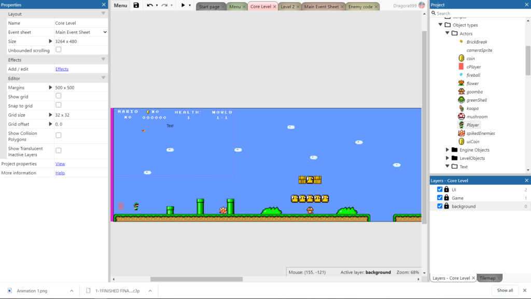Image resolution: width=531 pixels, height=299 pixels.
Task: Toggle Unbounded scrolling checkbox
Action: (59, 50)
